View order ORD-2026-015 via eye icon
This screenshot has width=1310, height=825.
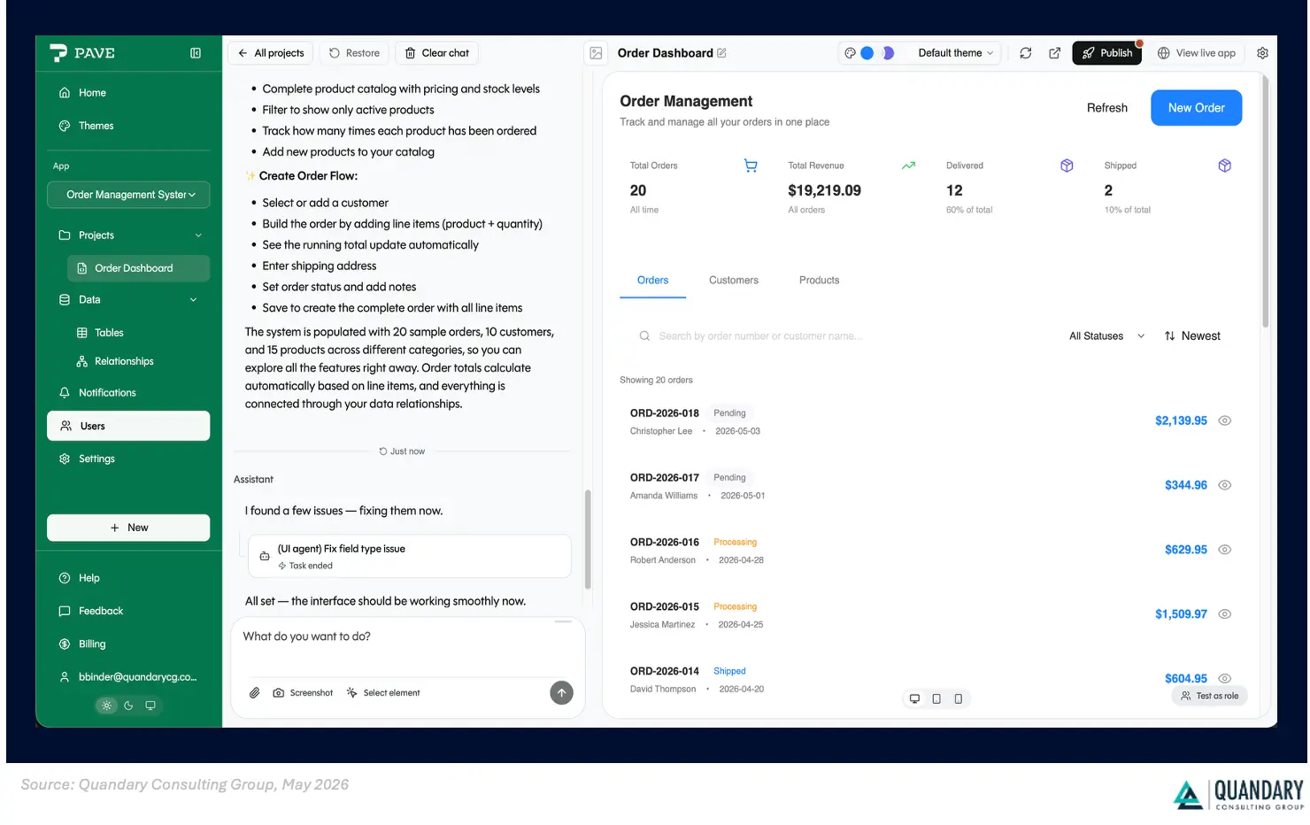pos(1224,614)
